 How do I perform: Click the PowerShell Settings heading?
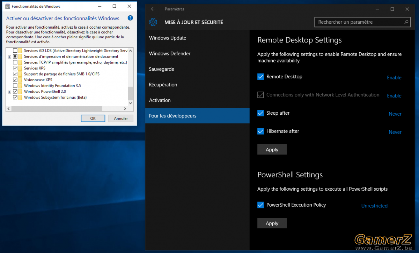tap(290, 175)
